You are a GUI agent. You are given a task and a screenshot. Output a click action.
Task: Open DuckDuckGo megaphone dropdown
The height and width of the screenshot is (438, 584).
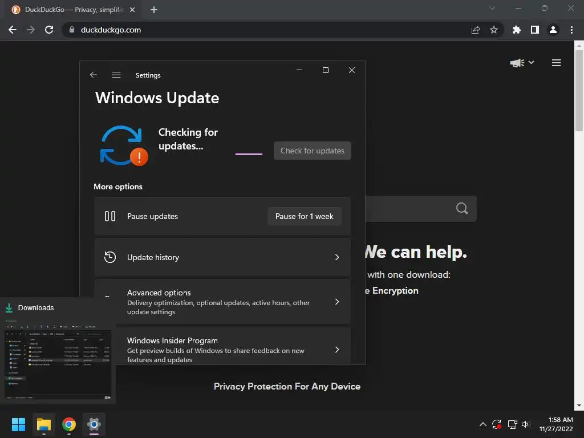point(522,63)
